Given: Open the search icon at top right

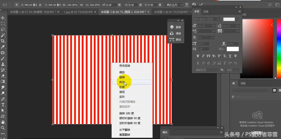Looking at the screenshot, I should pyautogui.click(x=270, y=5).
